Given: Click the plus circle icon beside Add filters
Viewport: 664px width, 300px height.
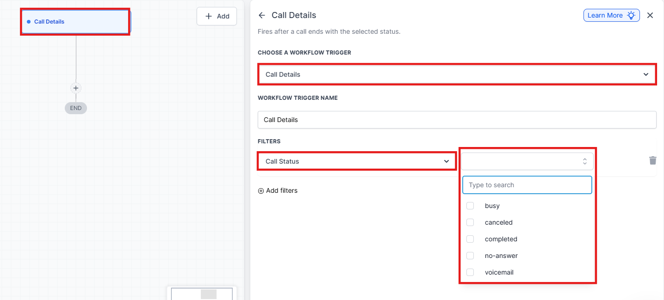Looking at the screenshot, I should [x=261, y=190].
